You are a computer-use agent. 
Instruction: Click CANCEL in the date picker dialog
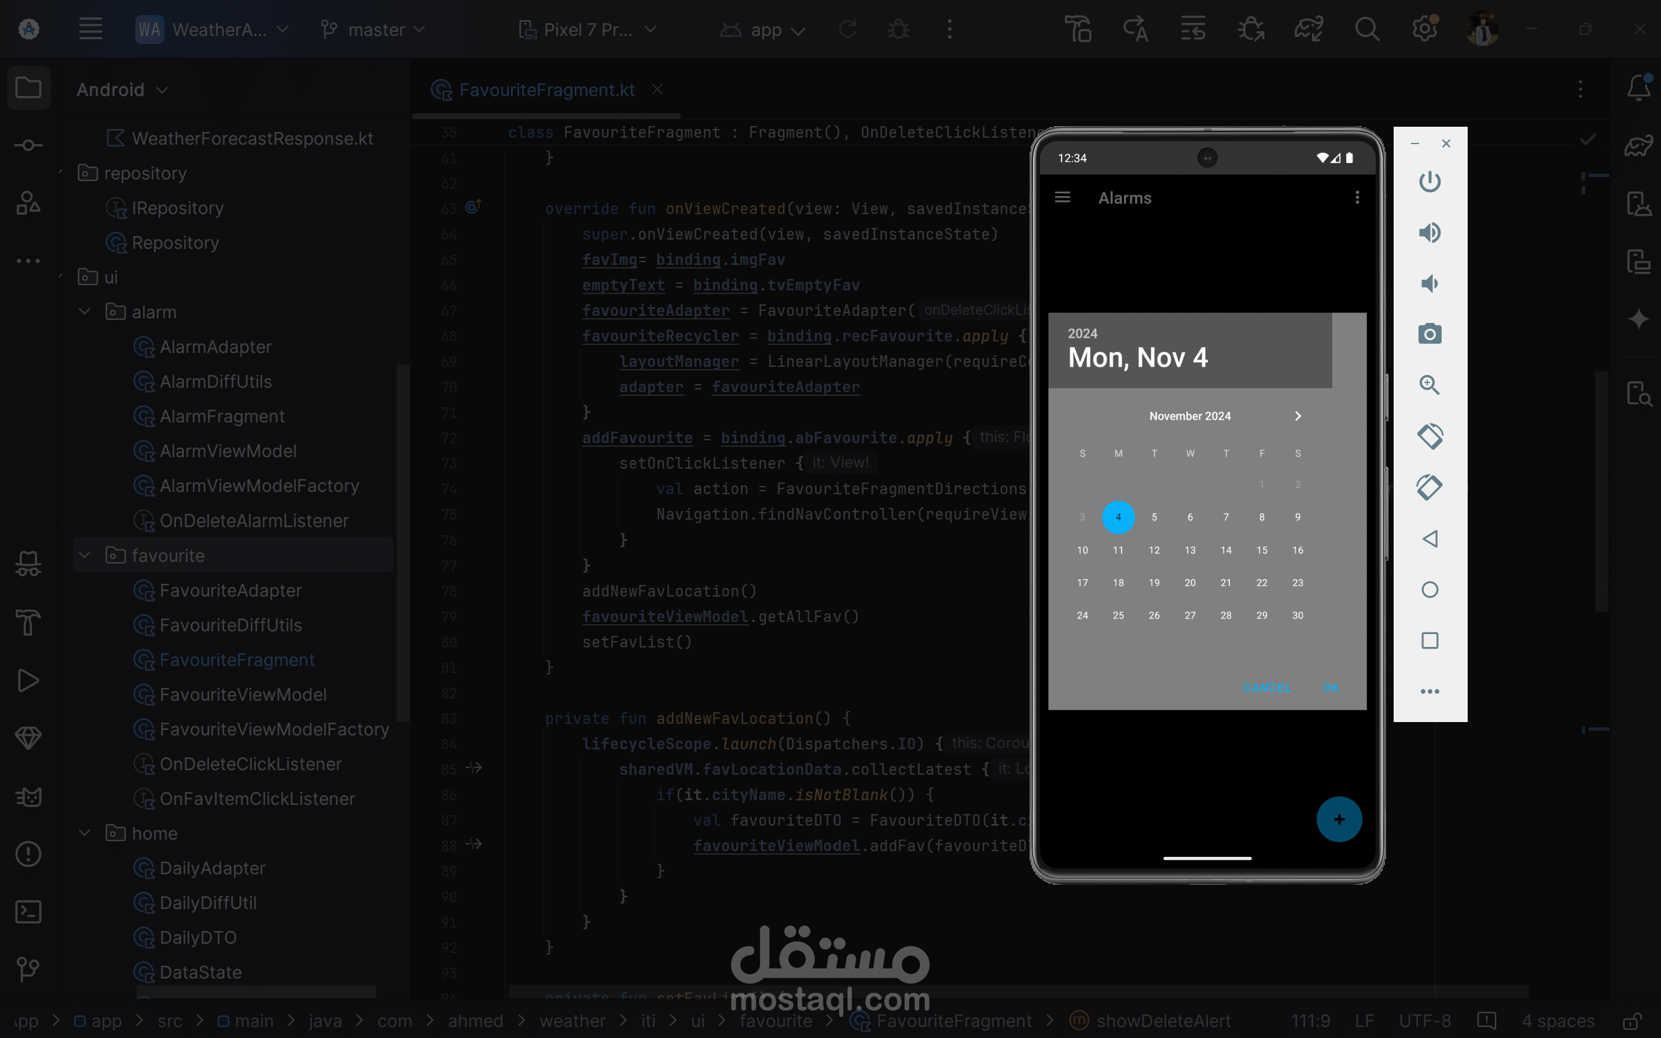point(1266,688)
